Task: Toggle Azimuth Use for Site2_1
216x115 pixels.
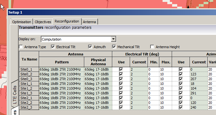Action: 181,98
